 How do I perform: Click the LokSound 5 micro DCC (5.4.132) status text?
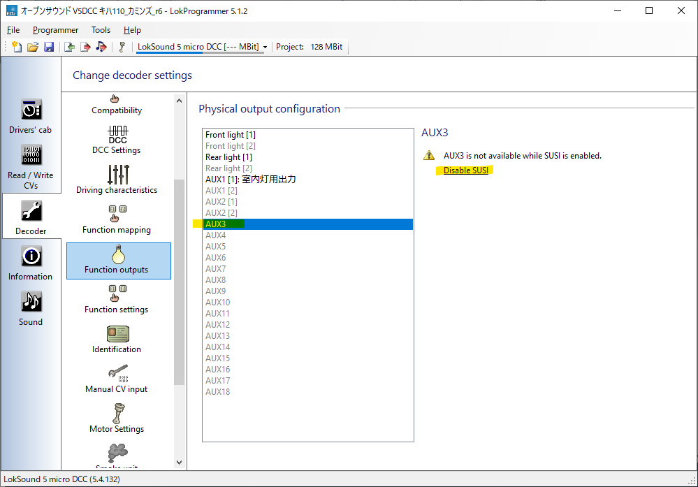point(62,479)
